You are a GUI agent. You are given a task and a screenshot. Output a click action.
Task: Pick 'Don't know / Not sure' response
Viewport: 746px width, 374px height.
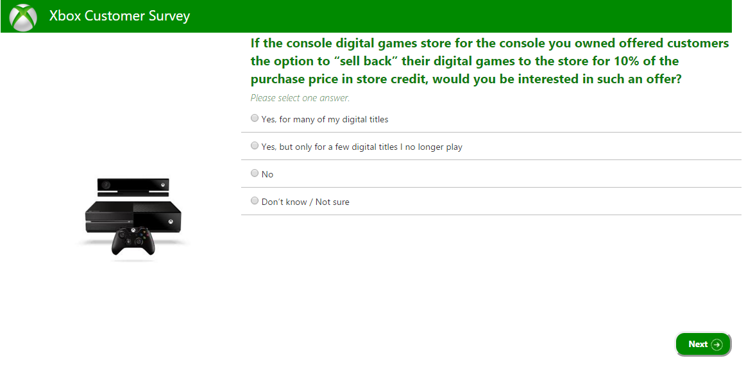click(x=255, y=200)
